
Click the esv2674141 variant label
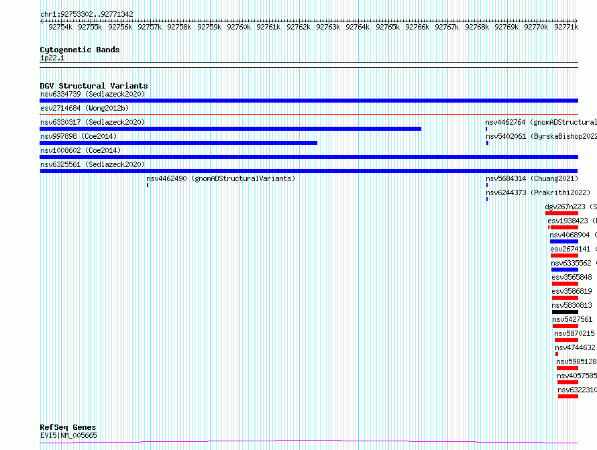click(574, 249)
